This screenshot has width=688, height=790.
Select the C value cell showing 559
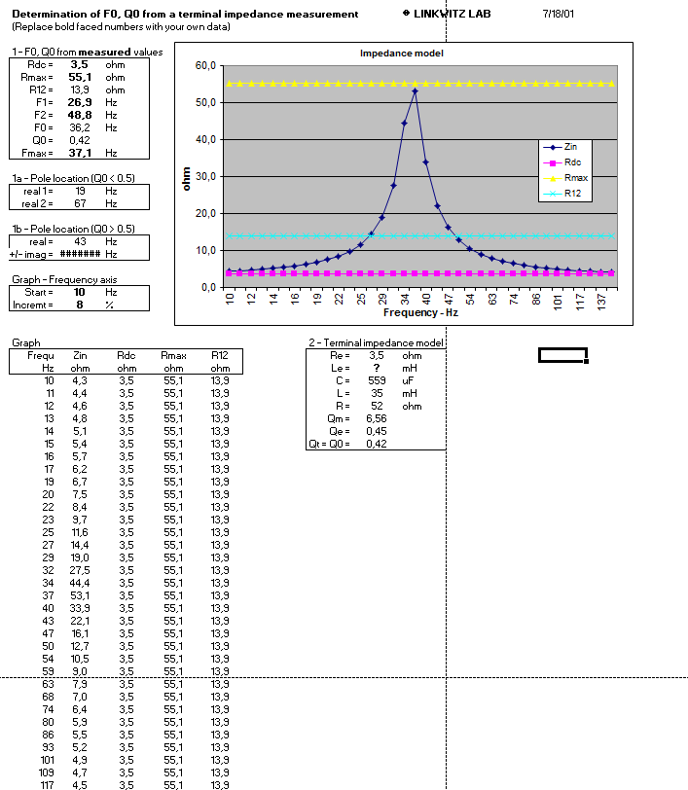[376, 380]
